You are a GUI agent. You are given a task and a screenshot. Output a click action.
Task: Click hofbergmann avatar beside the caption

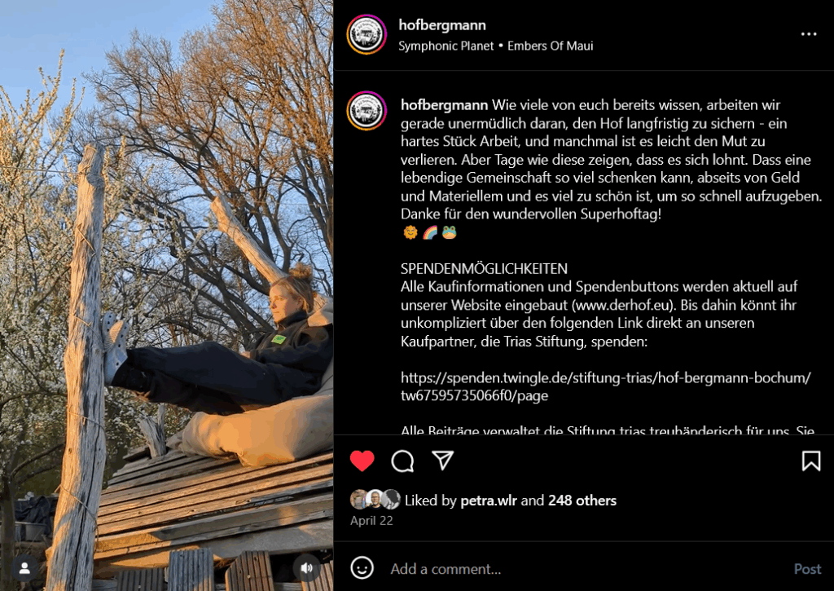367,111
